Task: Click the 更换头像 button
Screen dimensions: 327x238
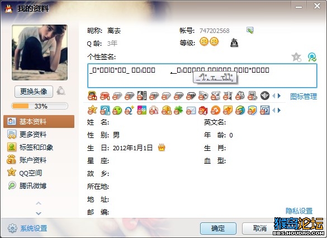Action: pyautogui.click(x=34, y=91)
